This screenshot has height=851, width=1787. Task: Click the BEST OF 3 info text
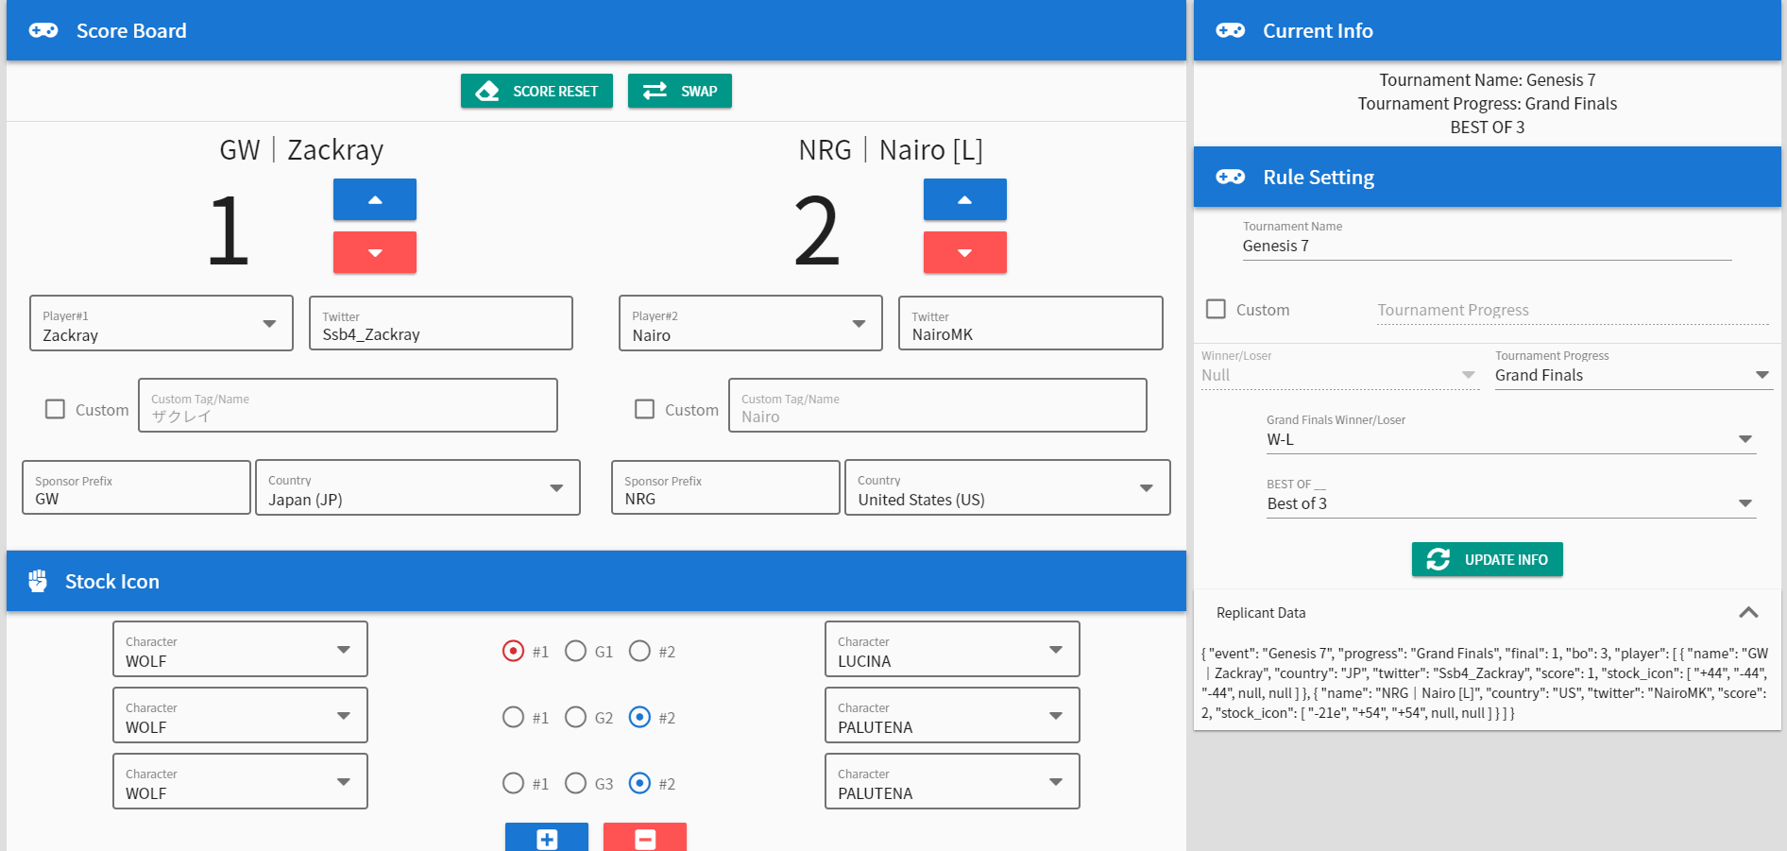click(1487, 128)
